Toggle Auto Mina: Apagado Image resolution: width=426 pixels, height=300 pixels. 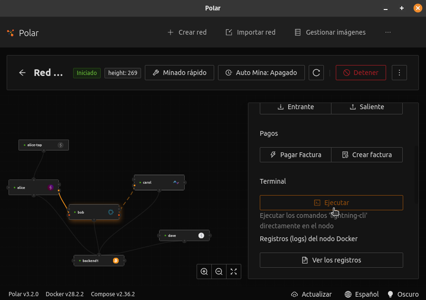pyautogui.click(x=261, y=73)
